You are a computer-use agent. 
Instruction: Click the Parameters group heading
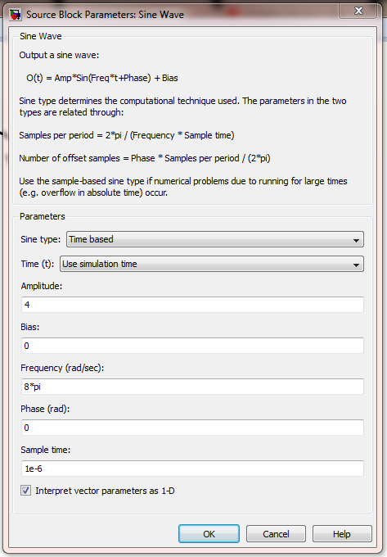(x=43, y=216)
